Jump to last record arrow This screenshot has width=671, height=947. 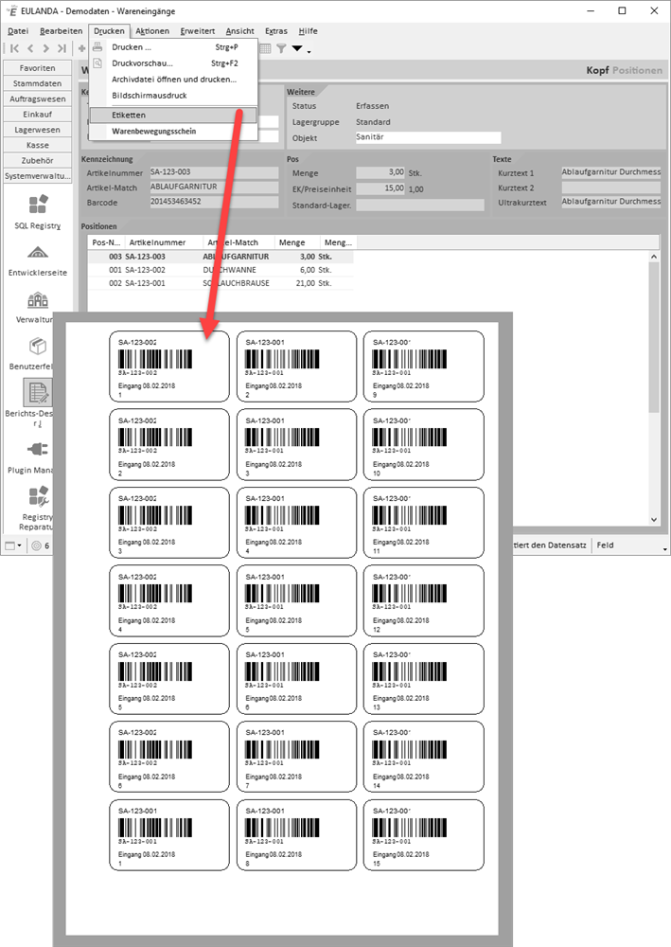click(62, 48)
